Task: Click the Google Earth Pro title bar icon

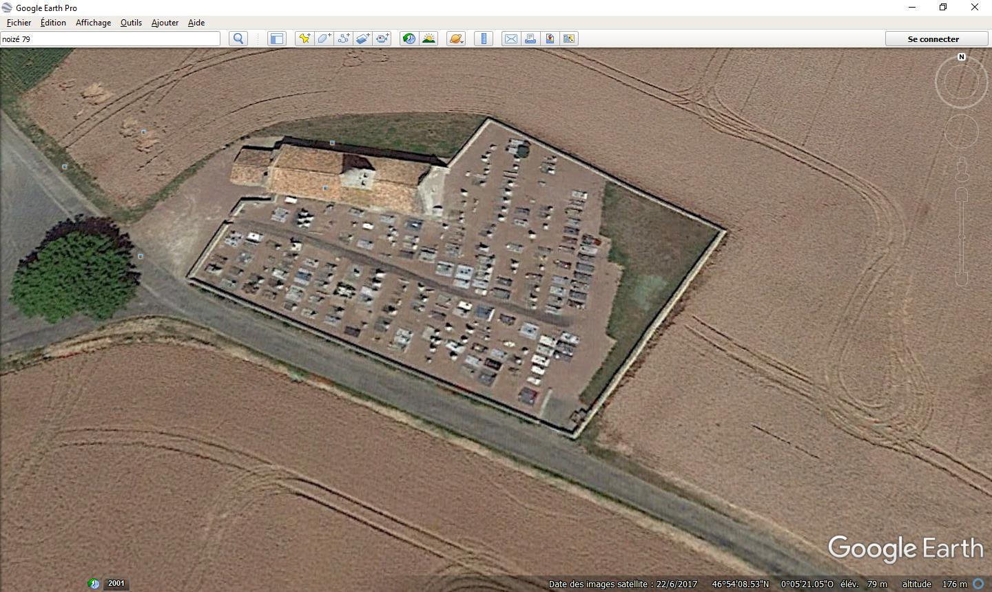Action: click(x=7, y=8)
